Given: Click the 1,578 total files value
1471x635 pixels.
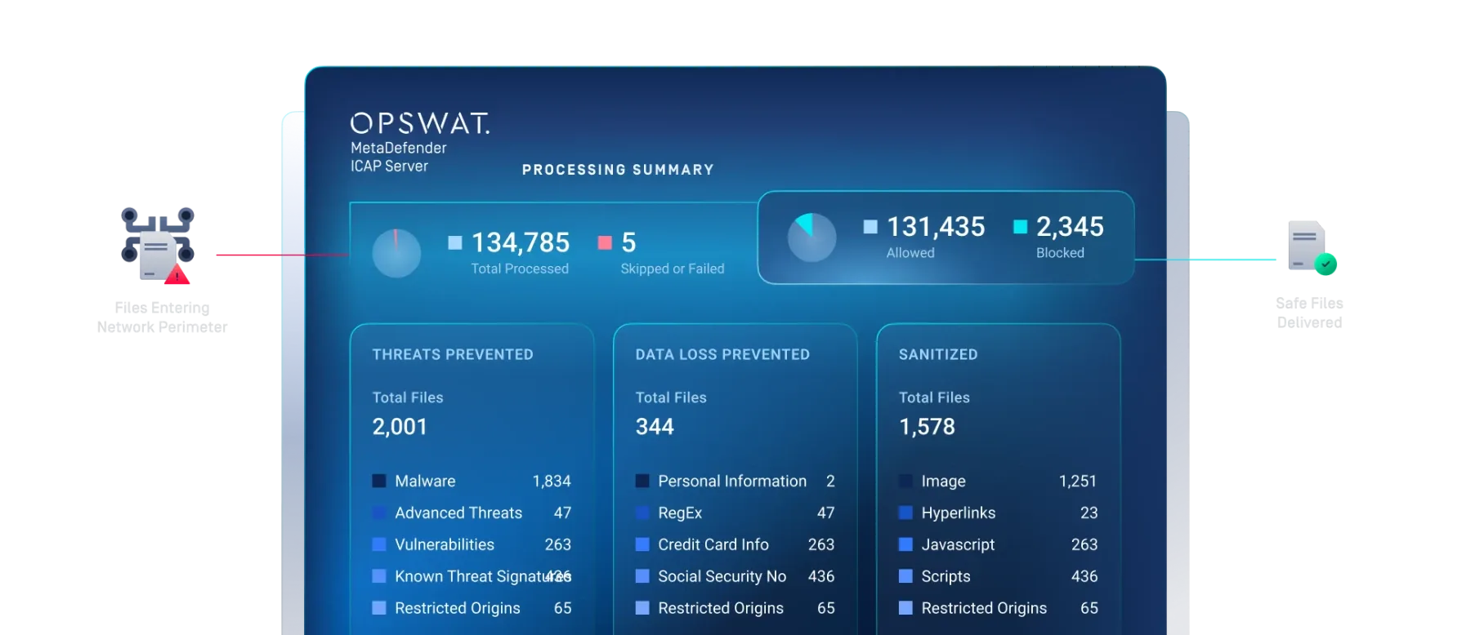Looking at the screenshot, I should tap(927, 427).
